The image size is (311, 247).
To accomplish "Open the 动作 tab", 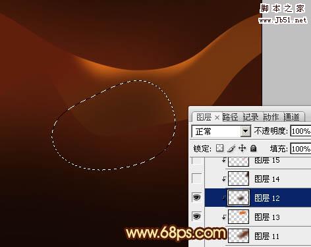I will point(271,117).
